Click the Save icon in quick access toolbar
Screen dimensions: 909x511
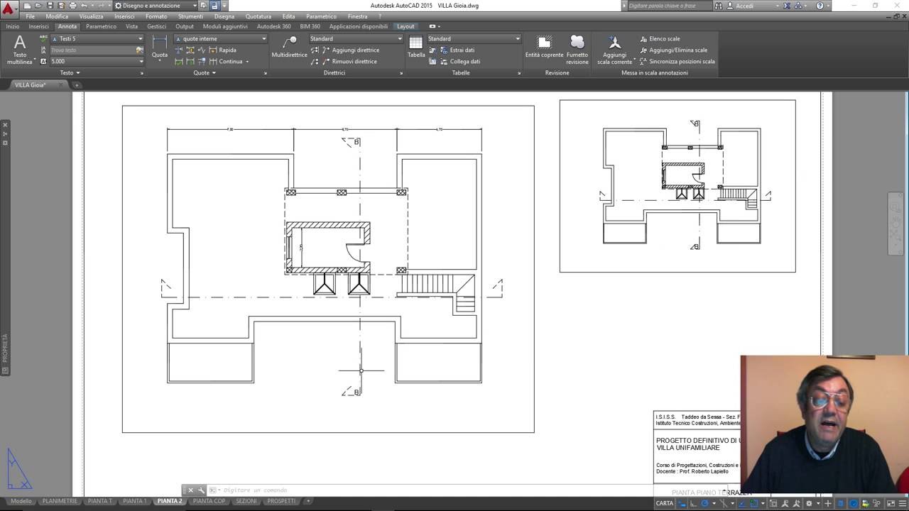pyautogui.click(x=50, y=6)
